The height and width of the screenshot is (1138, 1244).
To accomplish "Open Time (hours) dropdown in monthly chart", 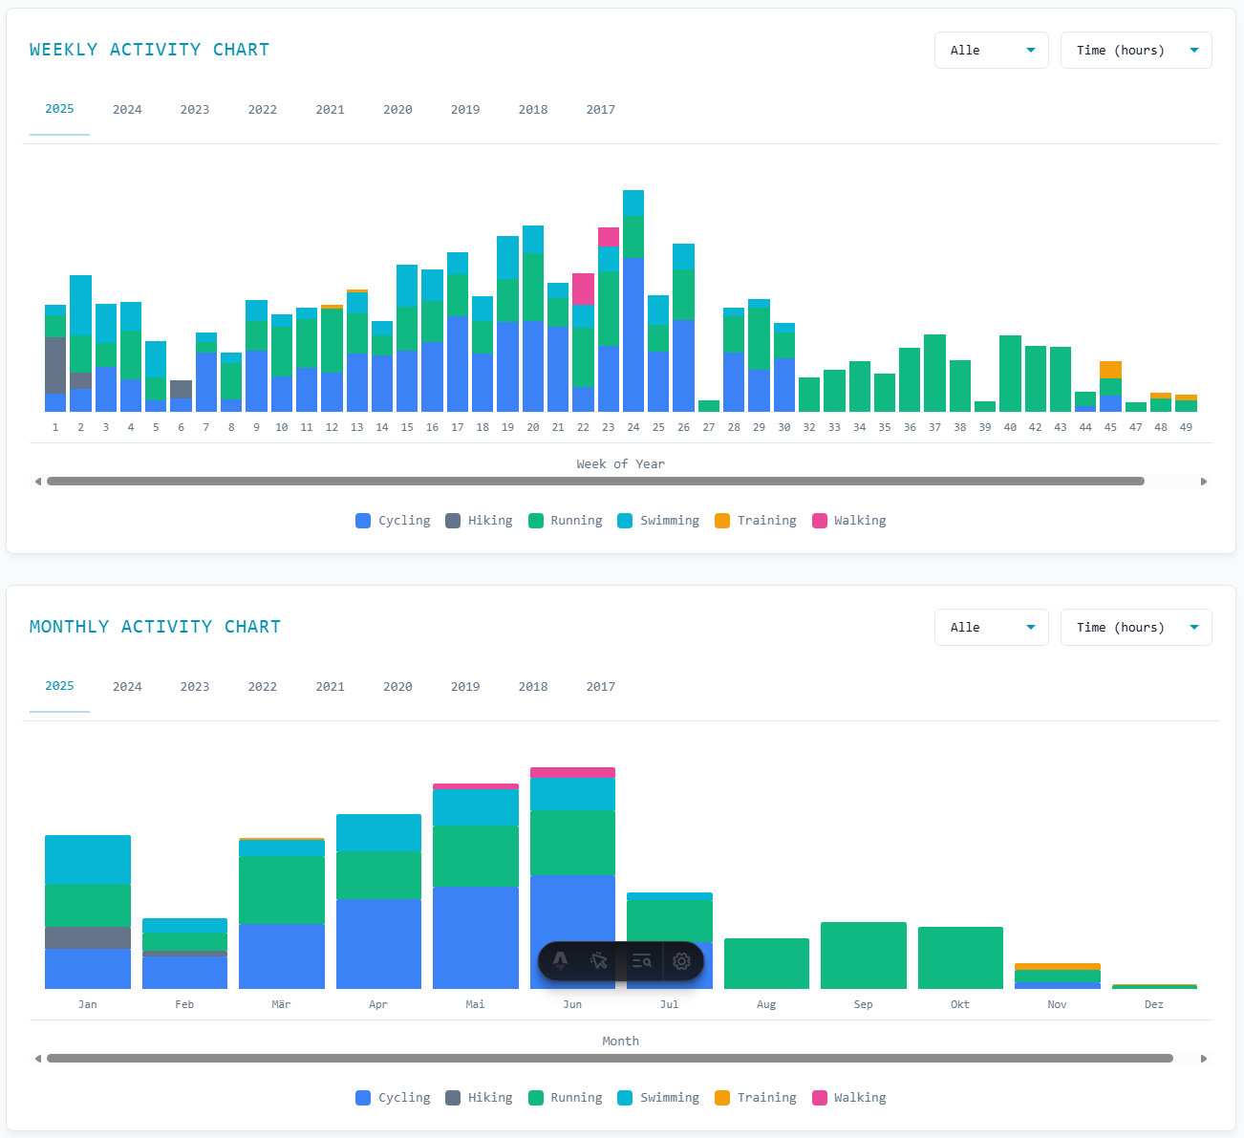I will (x=1136, y=627).
